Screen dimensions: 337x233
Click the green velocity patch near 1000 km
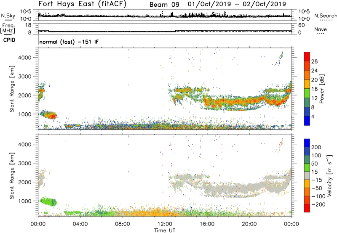pos(48,202)
